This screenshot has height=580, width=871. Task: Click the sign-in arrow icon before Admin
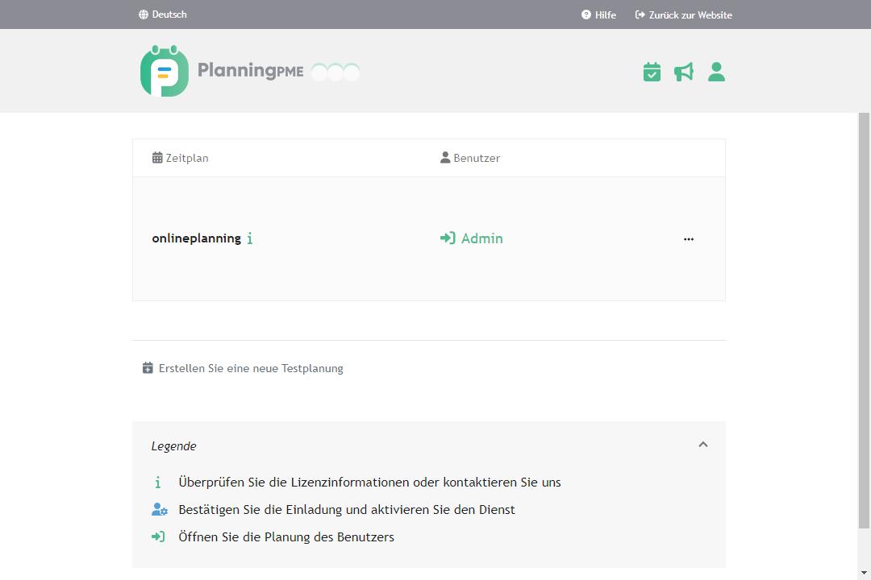[448, 238]
